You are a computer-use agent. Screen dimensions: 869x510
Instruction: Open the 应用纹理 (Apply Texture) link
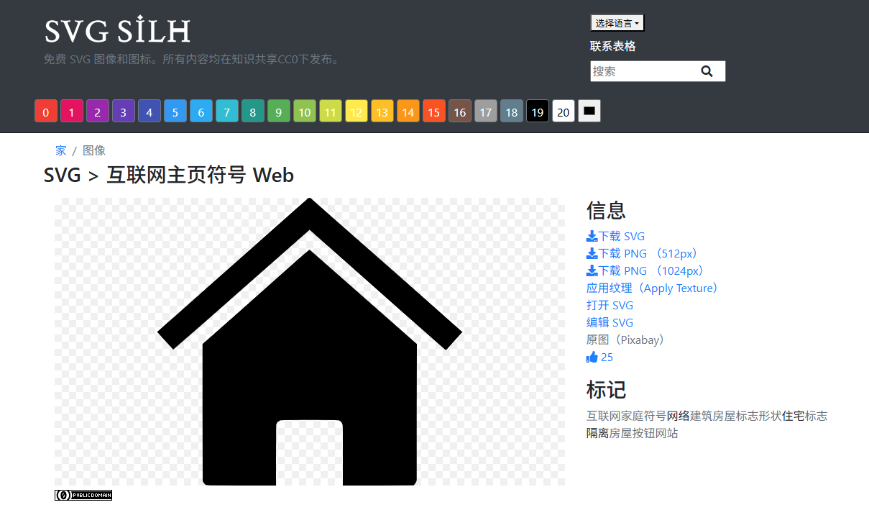[x=652, y=288]
